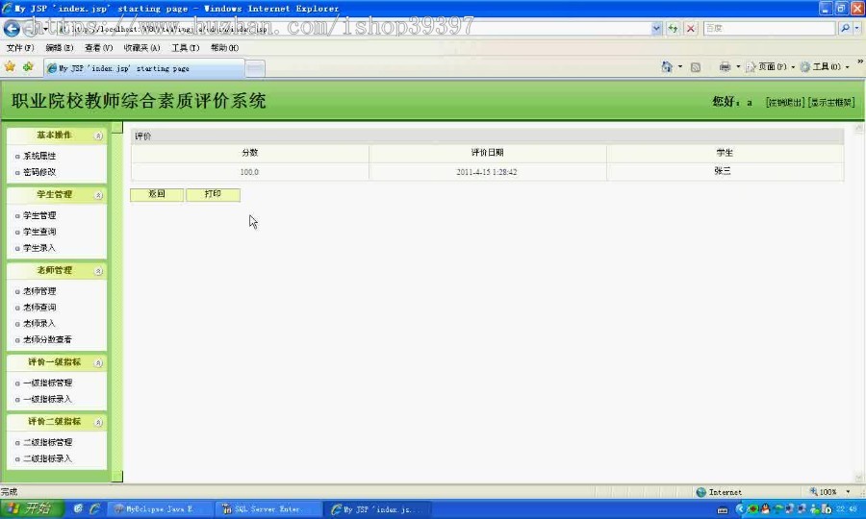Open 一级指标录入 in sidebar
This screenshot has height=519, width=866.
[47, 399]
